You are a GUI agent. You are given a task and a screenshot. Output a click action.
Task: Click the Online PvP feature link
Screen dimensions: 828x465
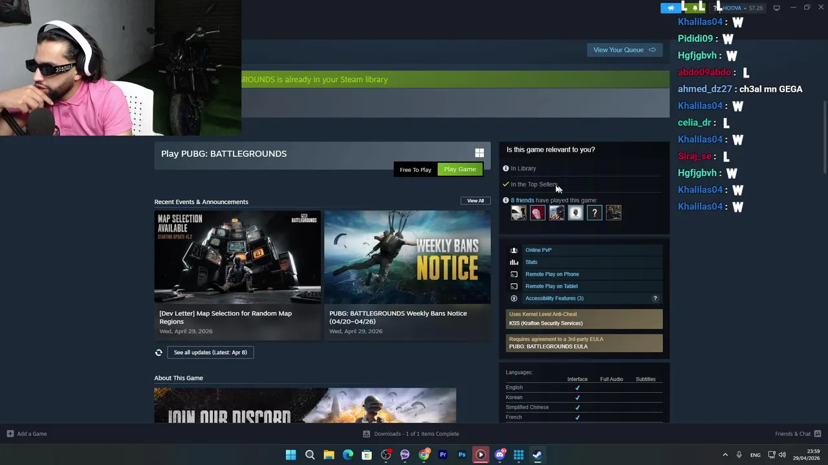click(x=538, y=250)
